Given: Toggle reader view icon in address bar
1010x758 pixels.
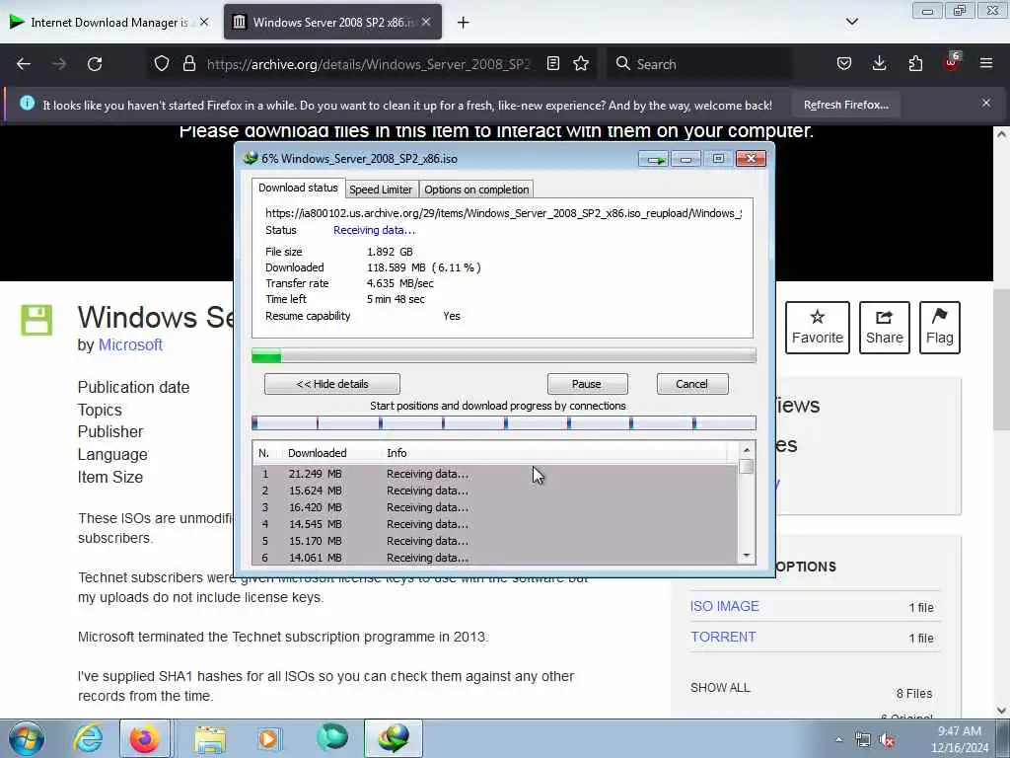Looking at the screenshot, I should click(x=552, y=63).
